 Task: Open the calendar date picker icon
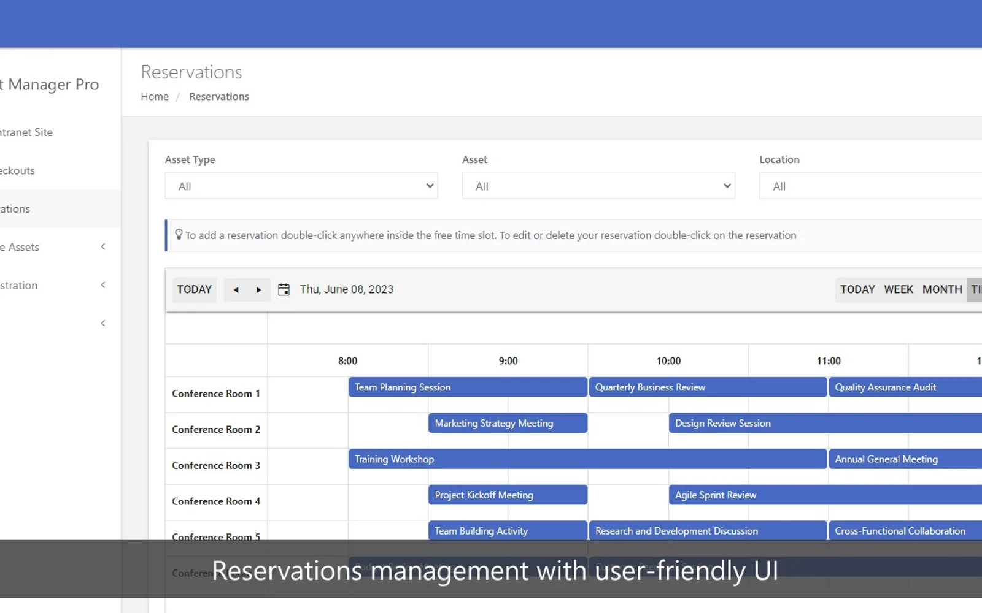(x=284, y=290)
